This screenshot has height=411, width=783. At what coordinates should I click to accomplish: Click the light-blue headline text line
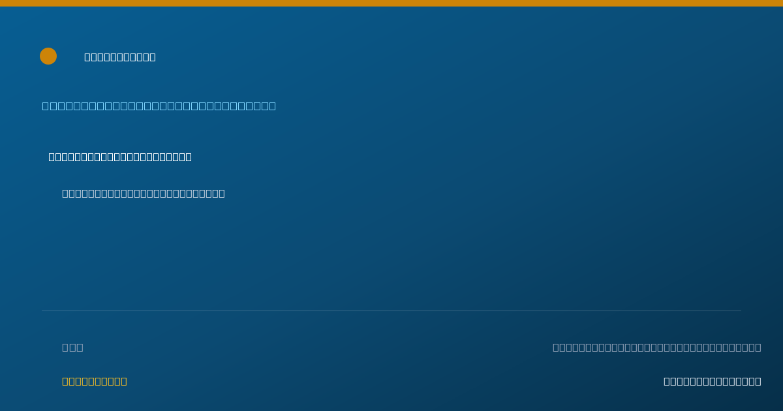click(159, 106)
